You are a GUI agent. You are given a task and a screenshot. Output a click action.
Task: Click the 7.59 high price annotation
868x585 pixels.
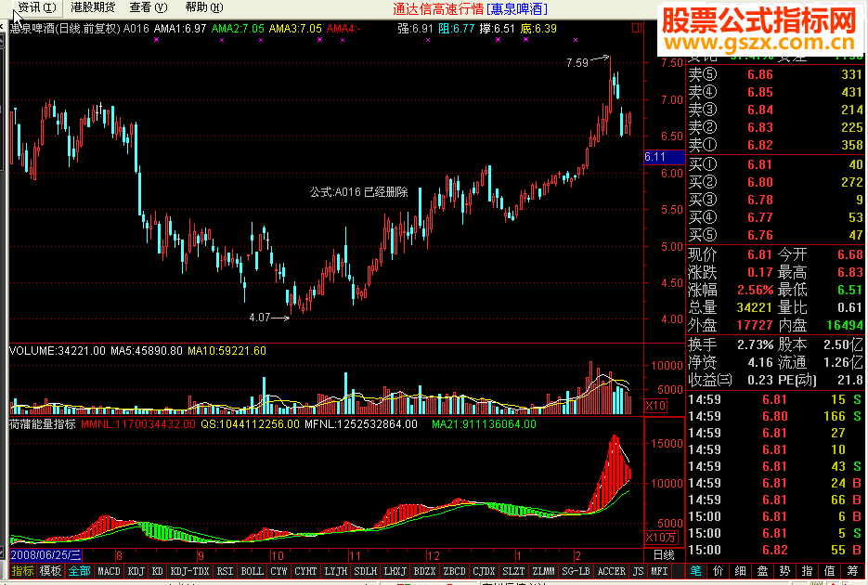pyautogui.click(x=577, y=63)
